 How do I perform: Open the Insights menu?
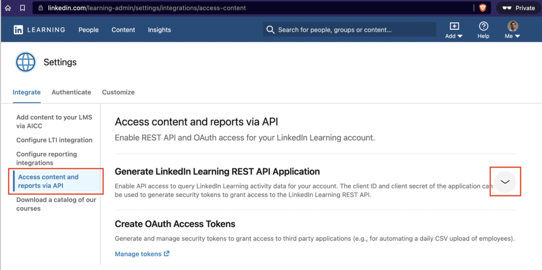point(159,30)
